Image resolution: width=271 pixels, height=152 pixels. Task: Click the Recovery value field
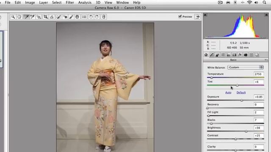[259, 105]
